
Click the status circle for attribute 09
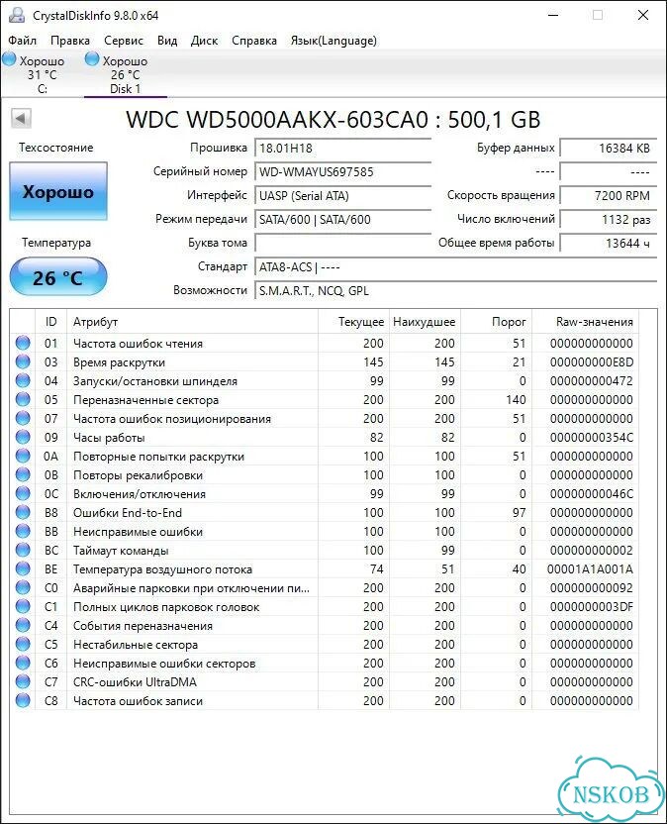point(23,437)
